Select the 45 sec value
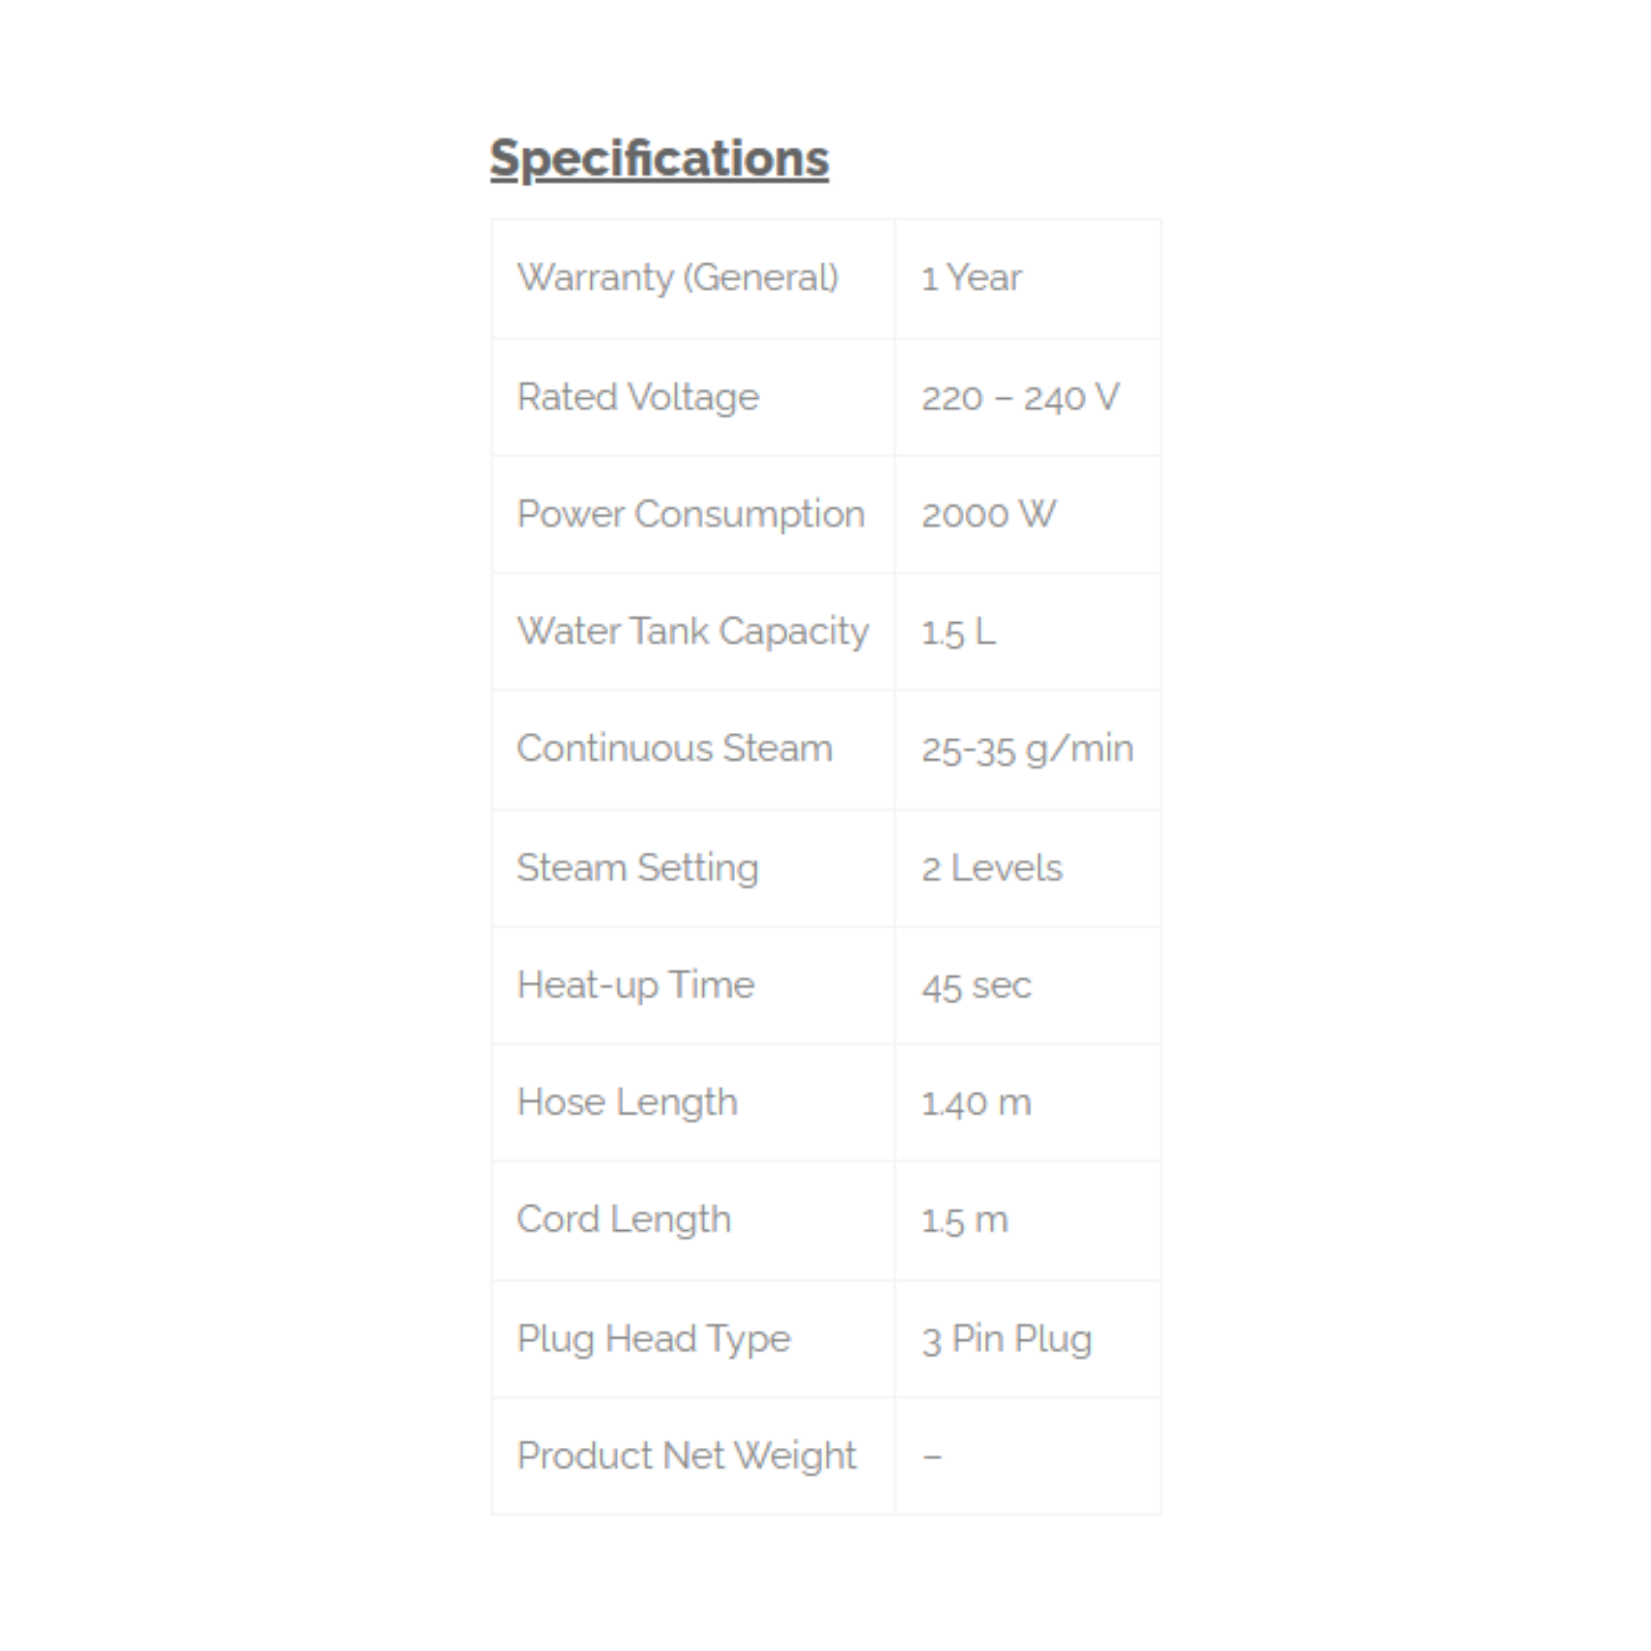Screen dimensions: 1651x1651 (976, 986)
